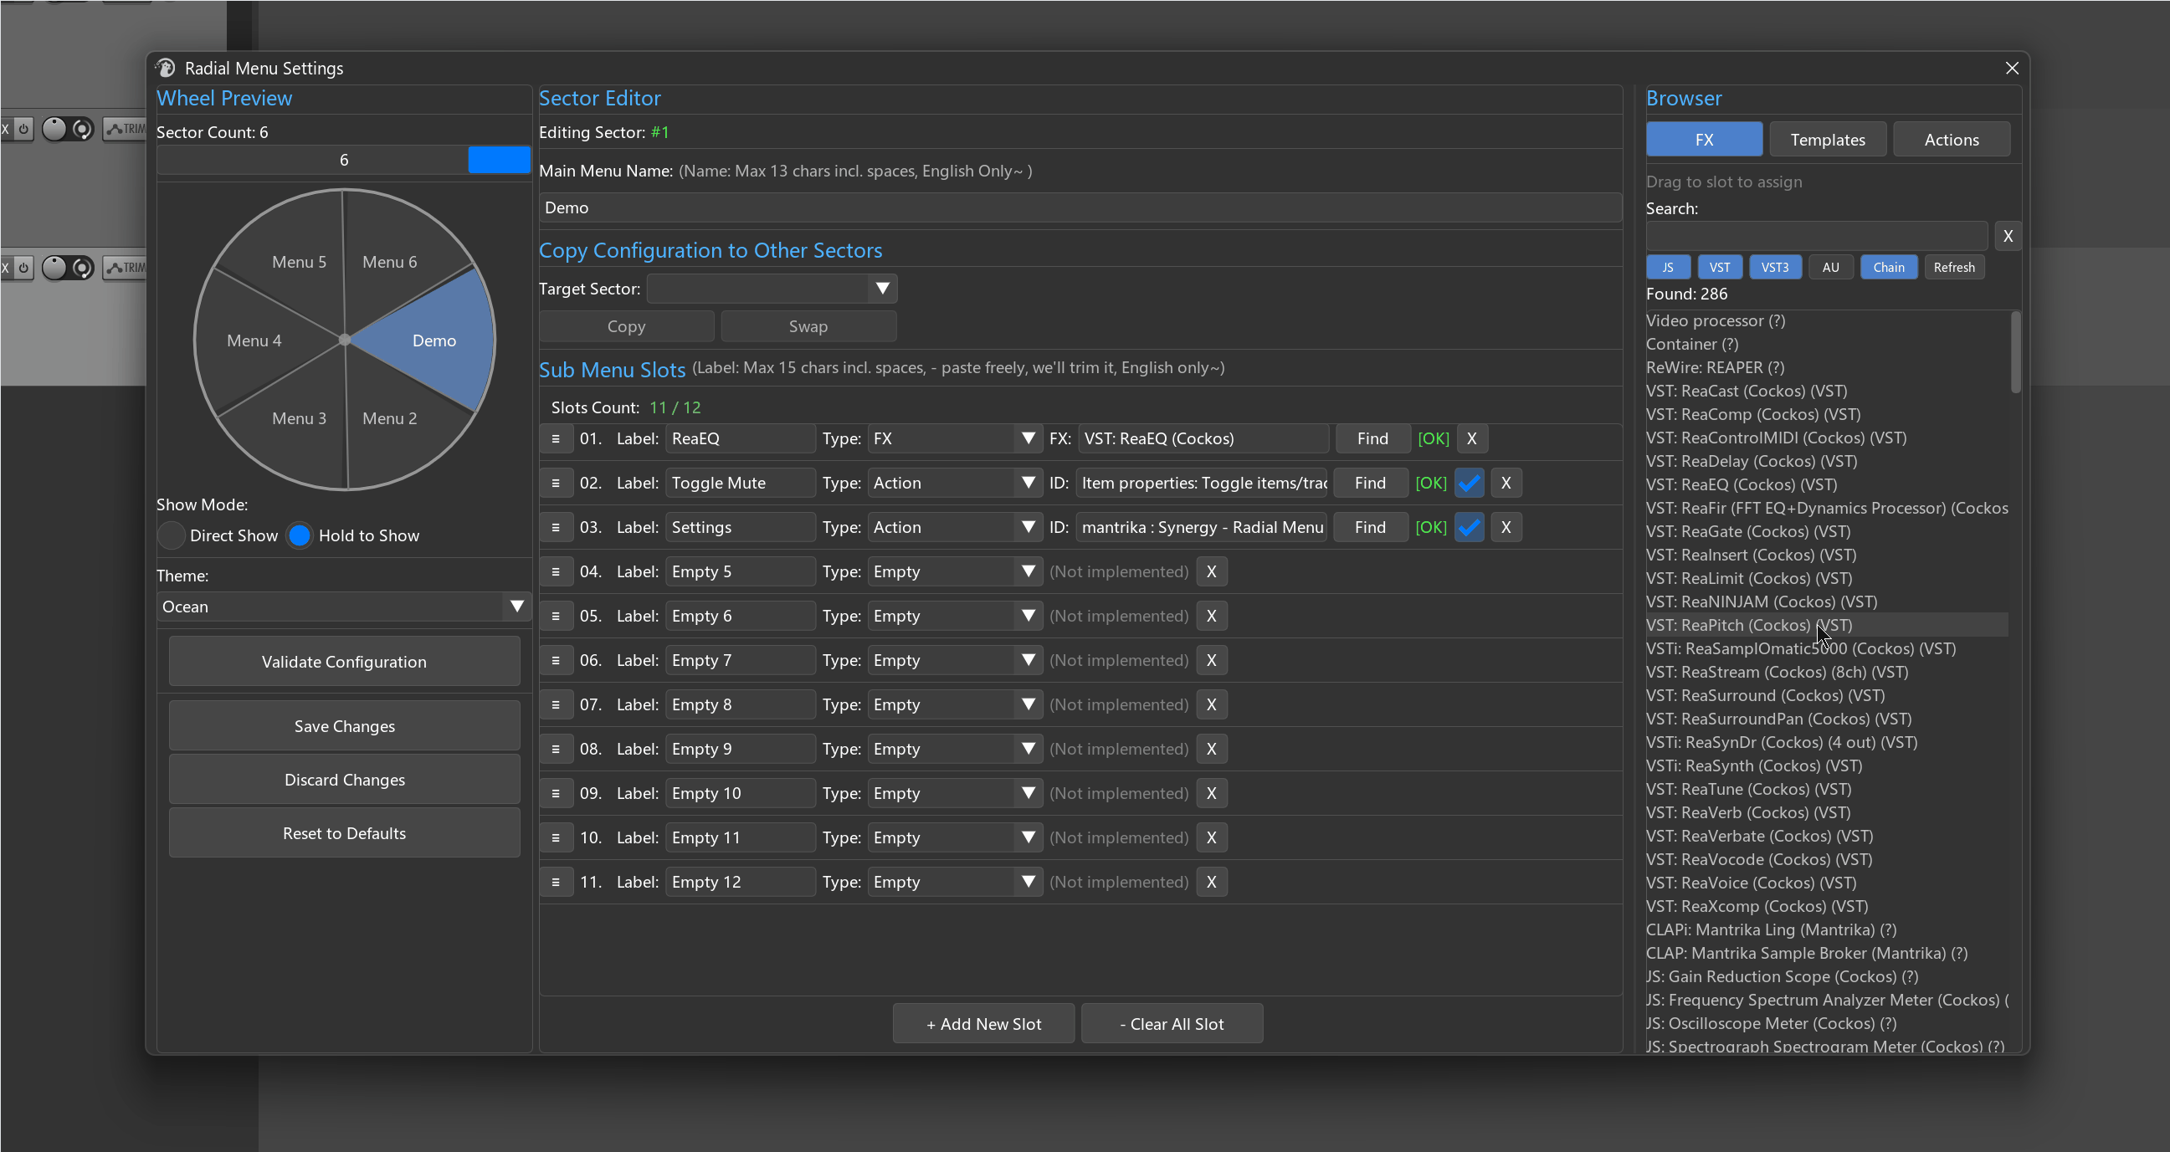Close the Radial Menu Settings window
2170x1152 pixels.
(x=2012, y=69)
